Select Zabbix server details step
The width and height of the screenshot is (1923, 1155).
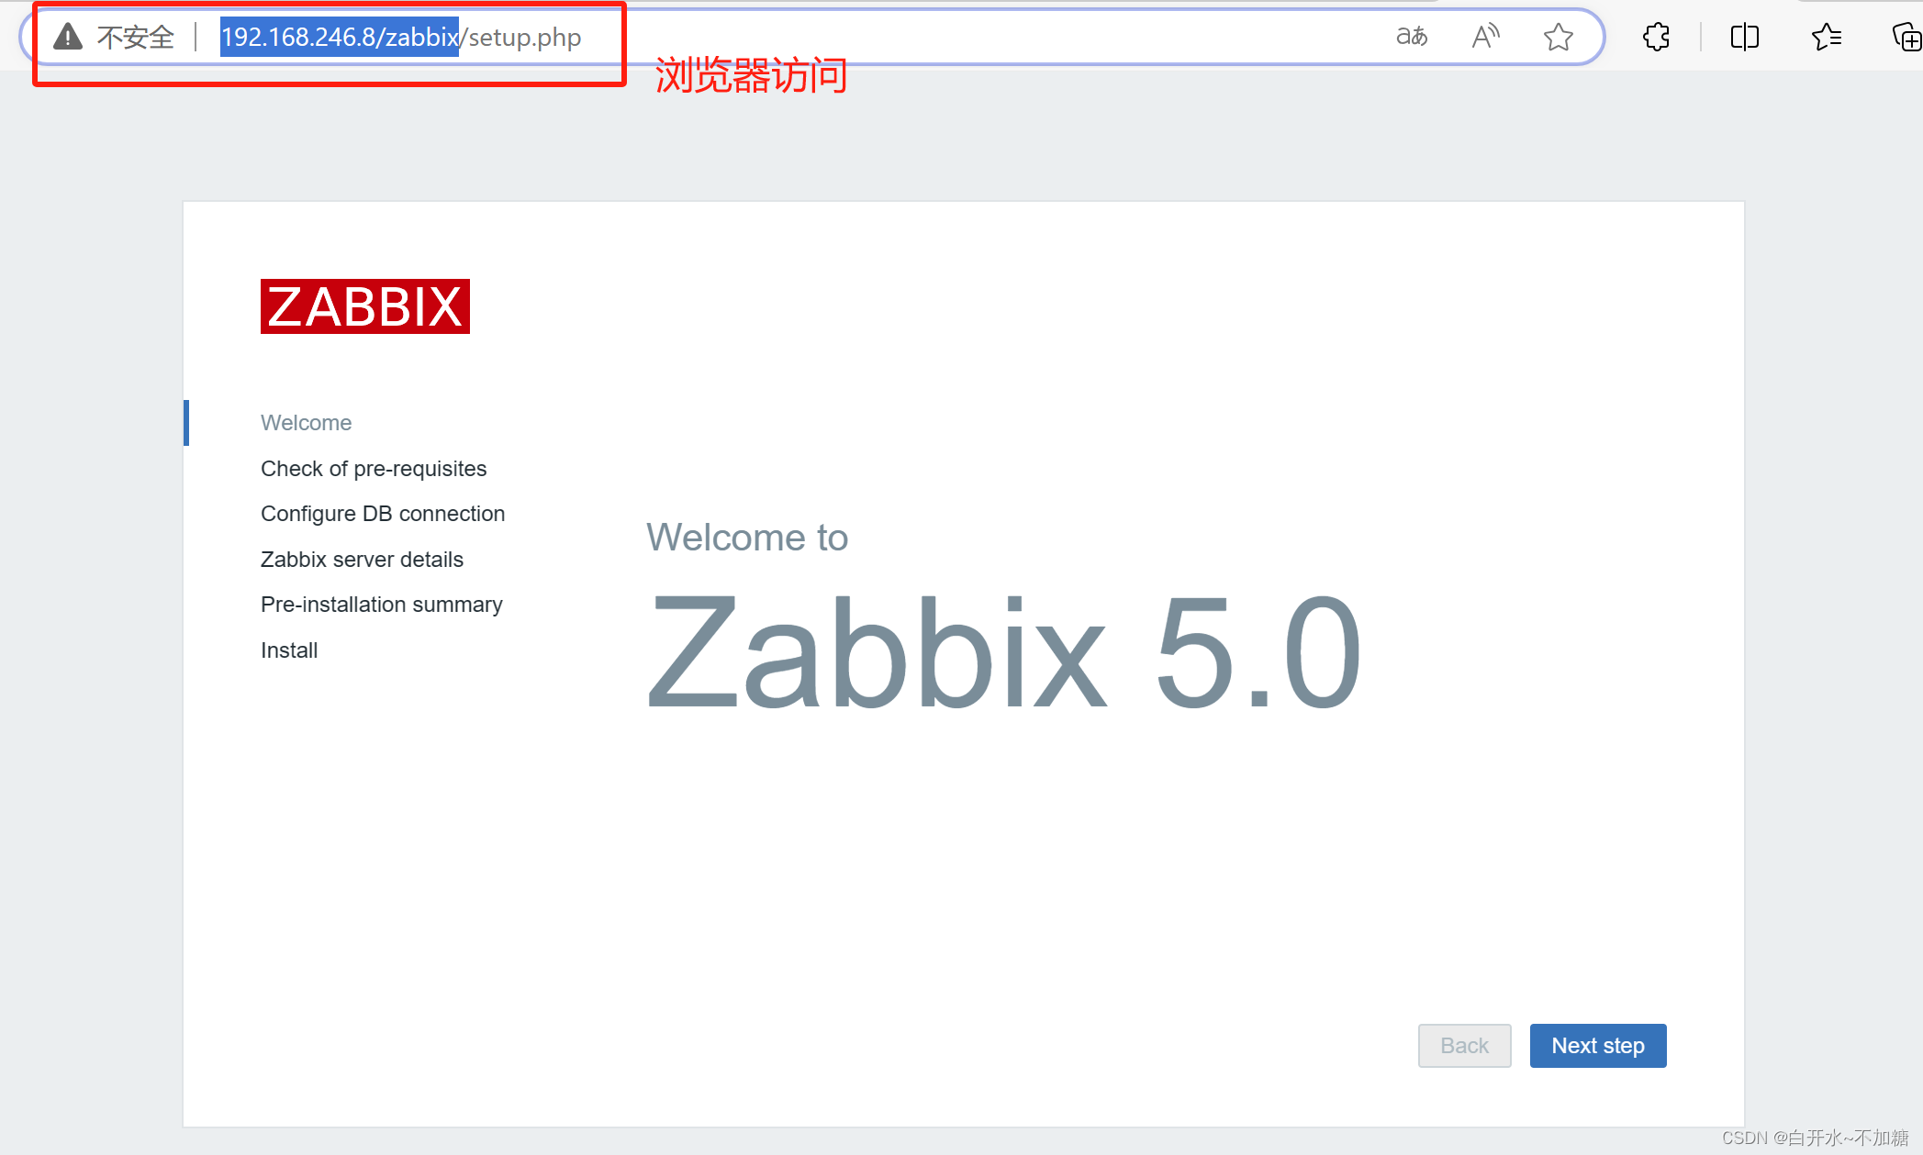(362, 560)
